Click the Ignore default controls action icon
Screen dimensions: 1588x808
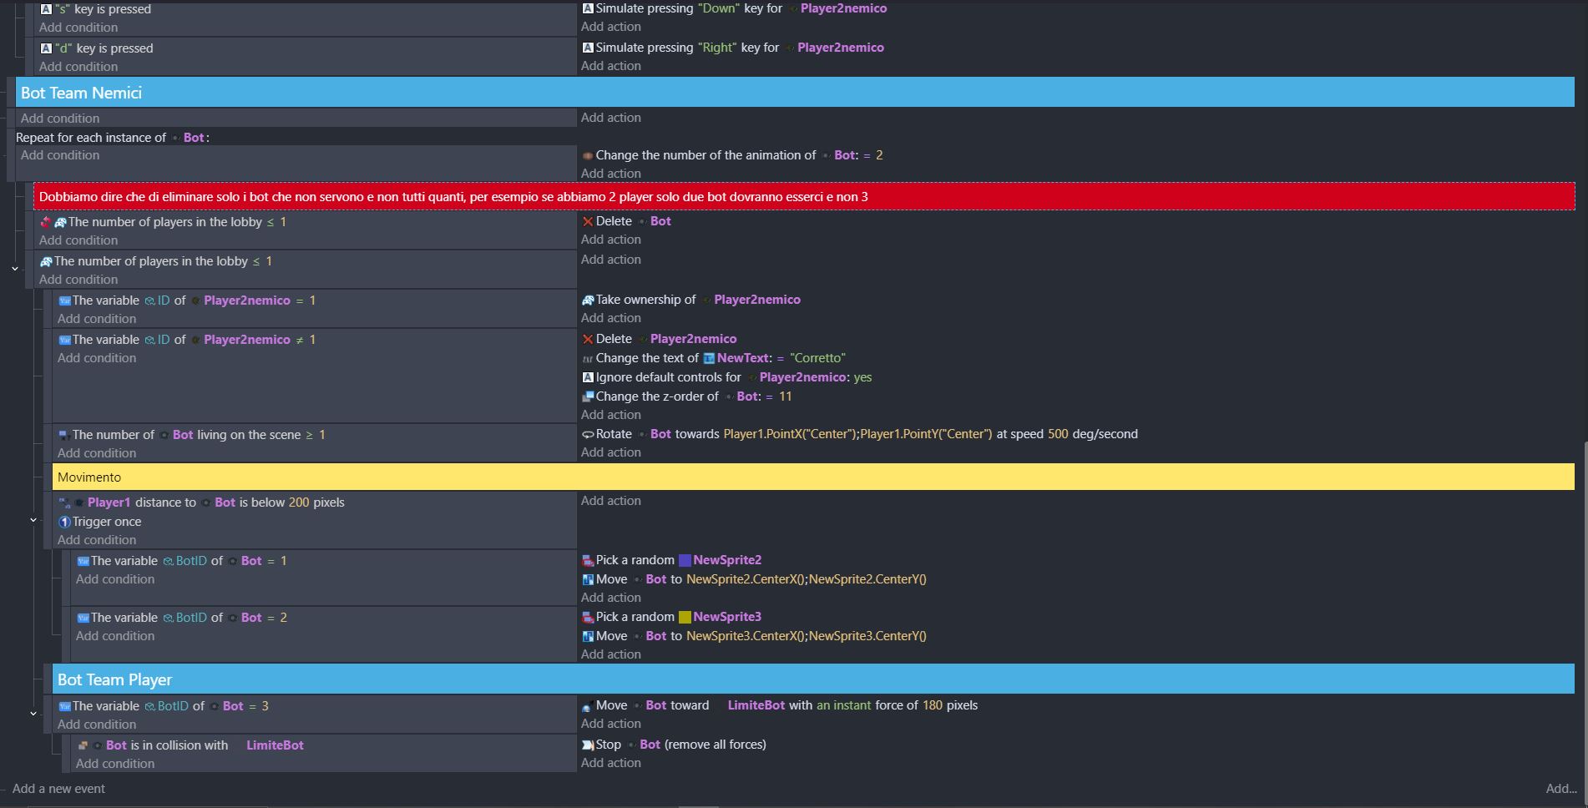point(588,377)
